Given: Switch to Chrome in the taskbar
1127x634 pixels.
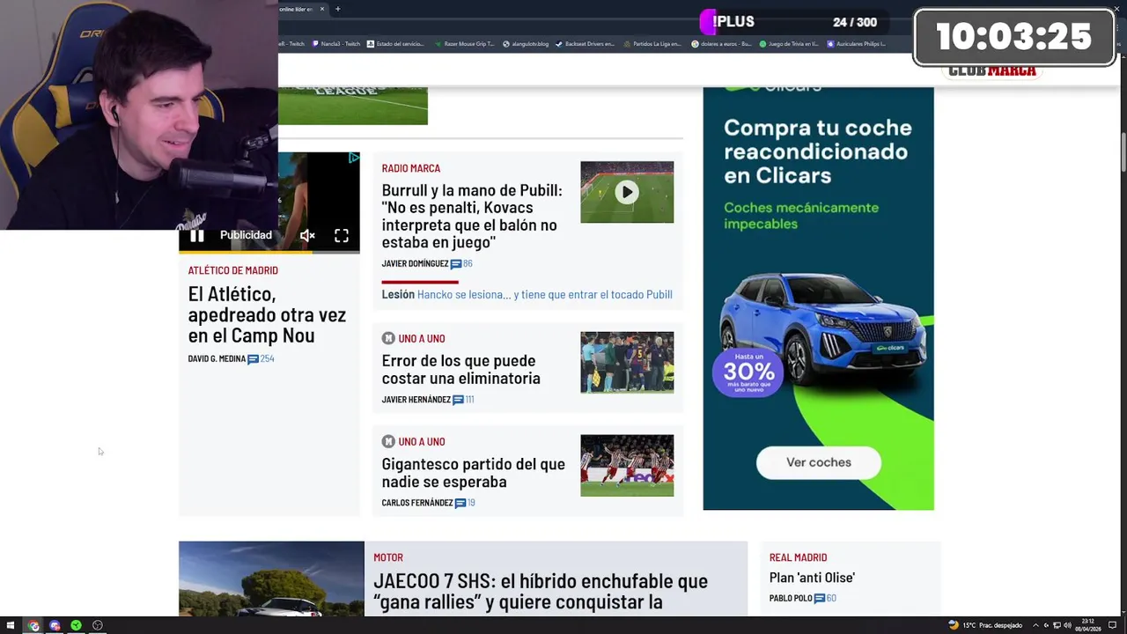Looking at the screenshot, I should pos(33,625).
